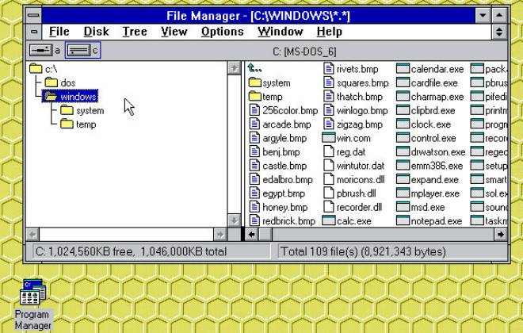Select redbrick.bmp file
The image size is (523, 333).
pos(283,221)
